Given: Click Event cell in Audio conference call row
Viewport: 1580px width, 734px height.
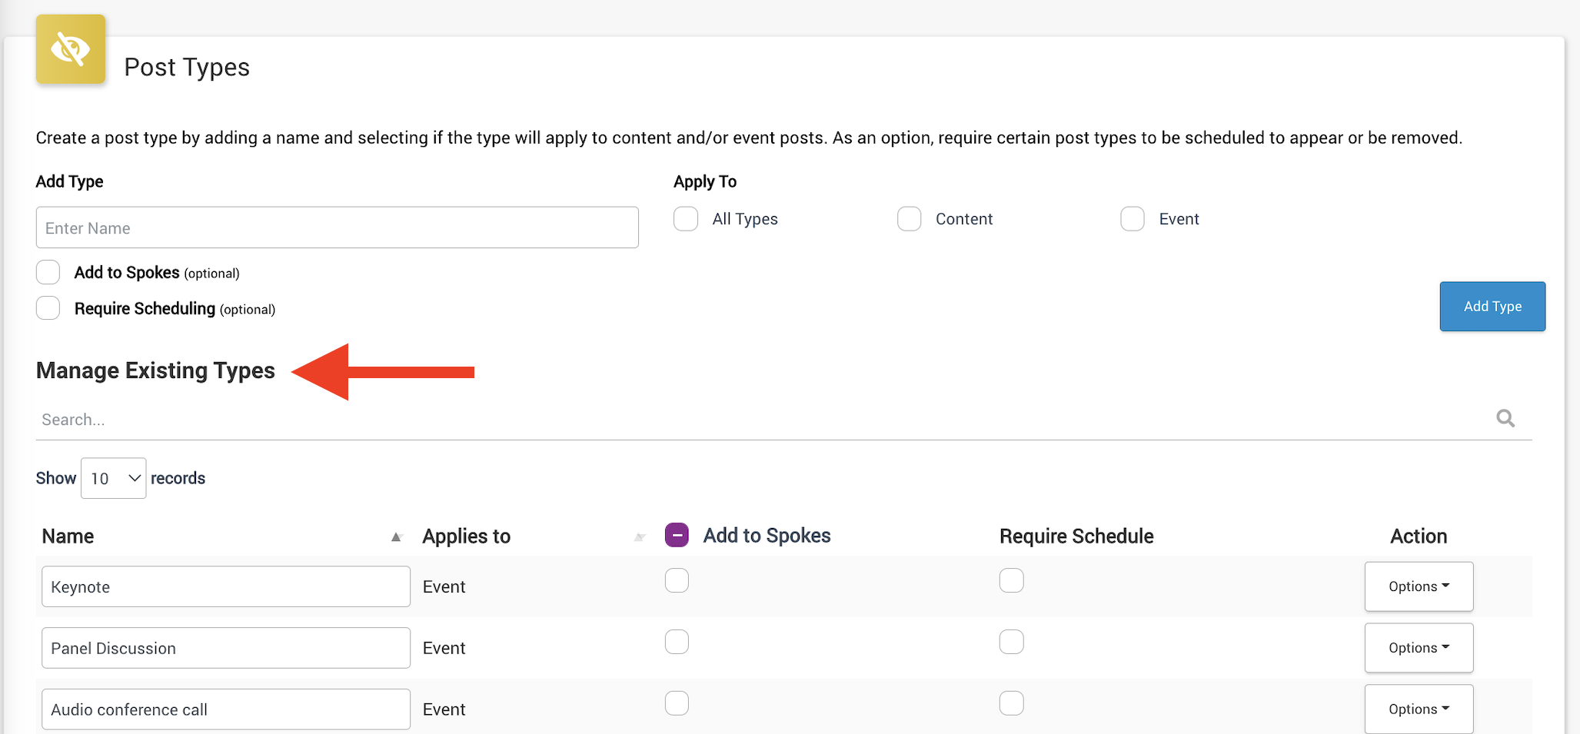Looking at the screenshot, I should pyautogui.click(x=444, y=709).
